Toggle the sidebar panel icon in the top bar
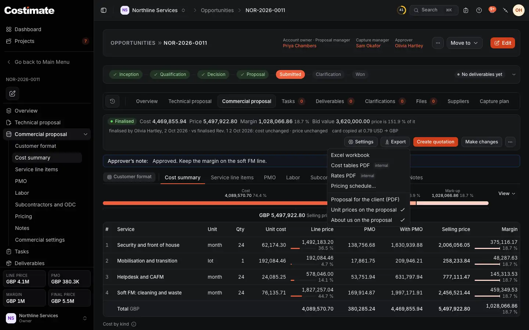 pos(104,10)
